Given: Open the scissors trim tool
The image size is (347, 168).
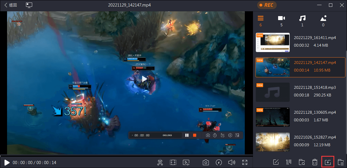Looking at the screenshot, I should 160,162.
